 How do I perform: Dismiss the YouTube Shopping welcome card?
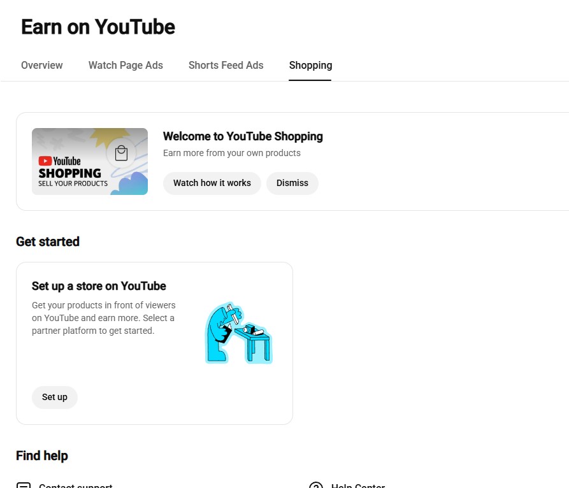coord(292,183)
